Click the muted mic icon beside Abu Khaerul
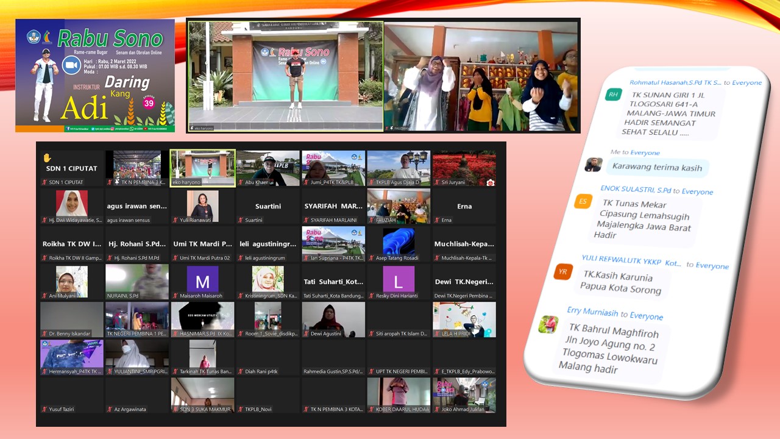 [241, 182]
